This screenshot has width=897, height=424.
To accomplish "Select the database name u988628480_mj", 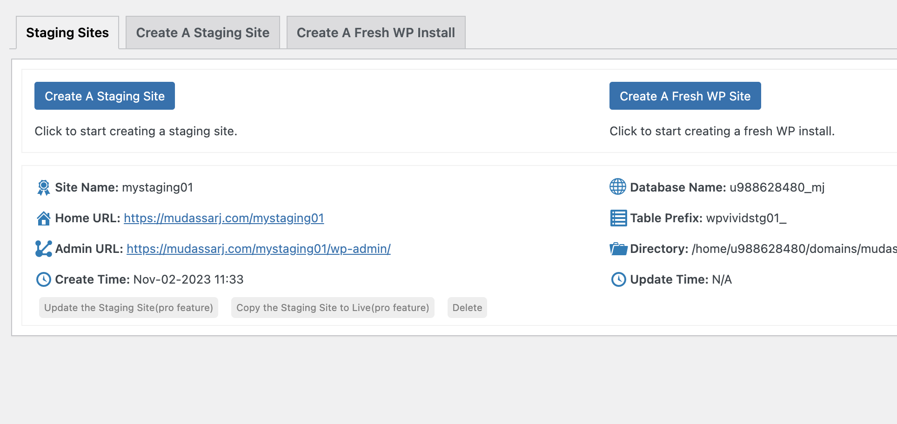I will pos(777,187).
